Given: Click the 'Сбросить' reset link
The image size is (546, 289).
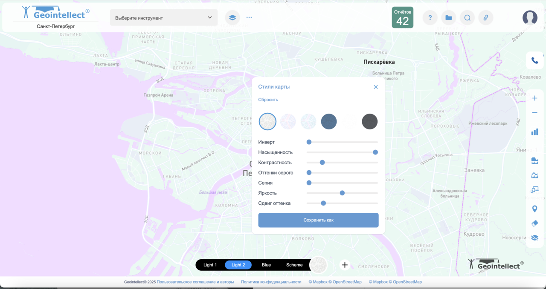Looking at the screenshot, I should point(268,100).
